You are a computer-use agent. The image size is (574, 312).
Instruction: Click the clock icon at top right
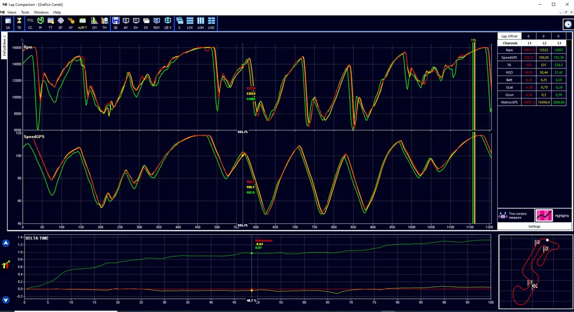point(568,24)
